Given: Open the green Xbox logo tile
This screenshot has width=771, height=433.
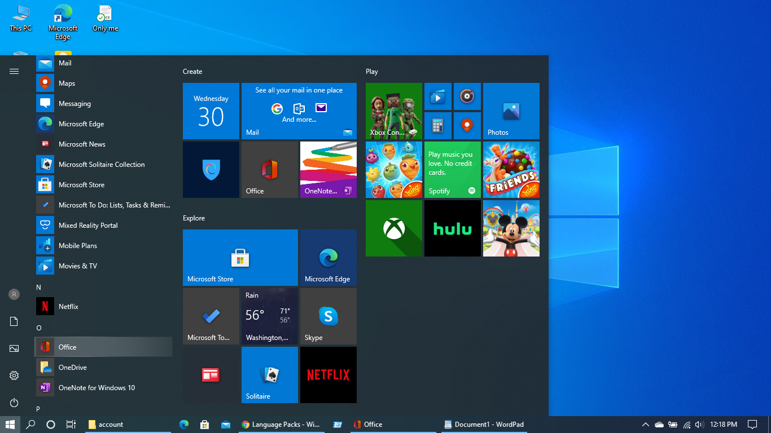Looking at the screenshot, I should (x=394, y=228).
